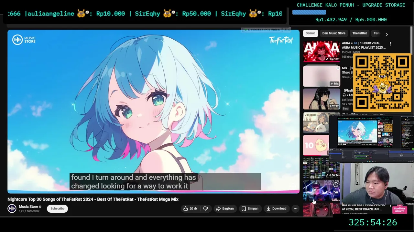Open the Music Store channel avatar
The image size is (414, 232).
(x=12, y=208)
